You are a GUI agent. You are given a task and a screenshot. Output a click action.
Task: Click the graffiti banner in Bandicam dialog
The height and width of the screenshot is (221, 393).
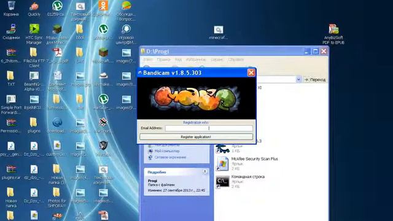coord(196,98)
